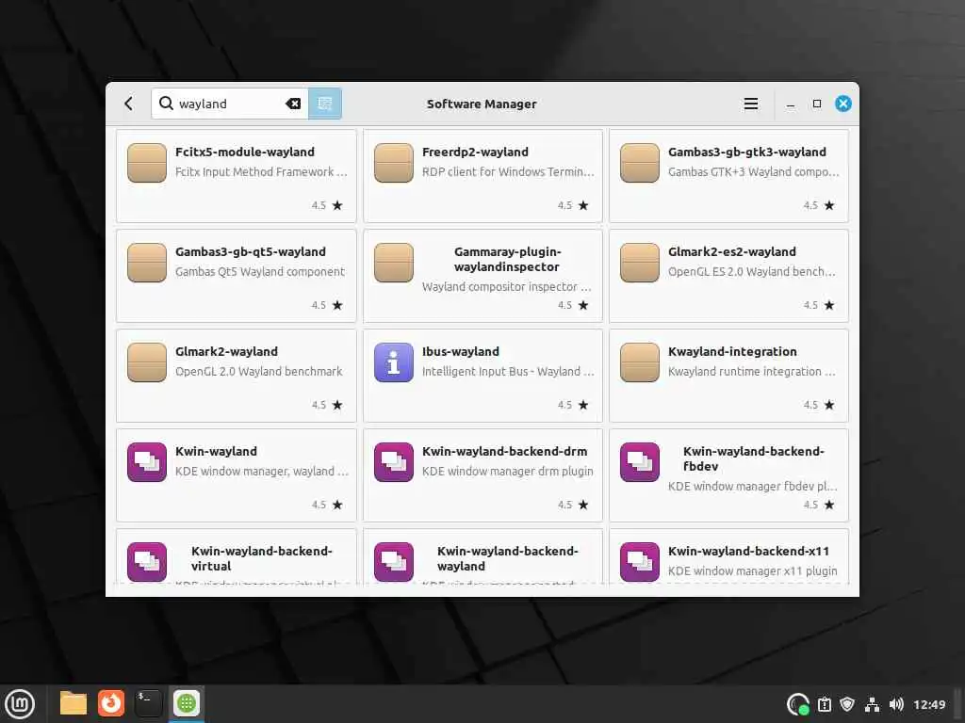965x723 pixels.
Task: Open the clock showing 12:49
Action: [x=929, y=704]
